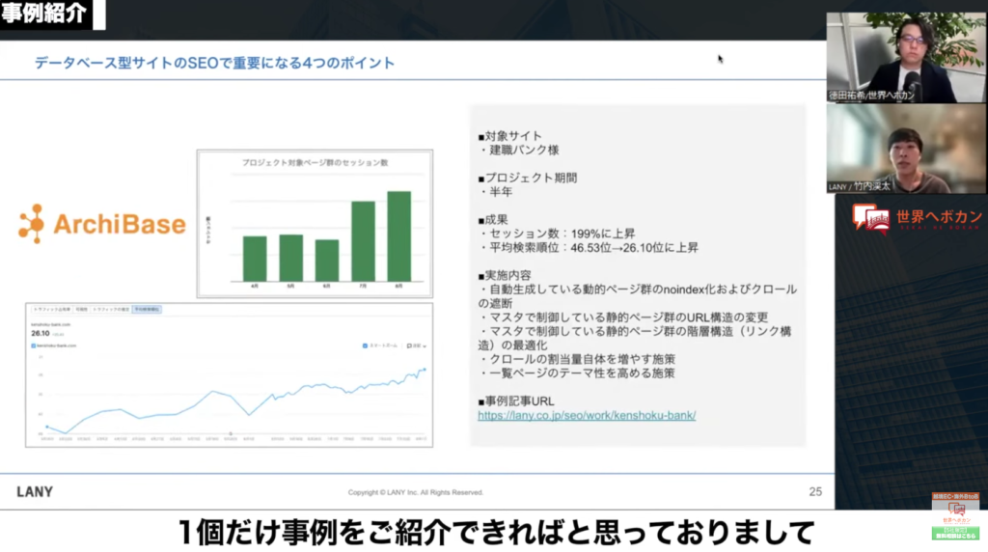
Task: Click the bar chart title プロジェクト対象ページ群のセッション数
Action: pyautogui.click(x=316, y=162)
